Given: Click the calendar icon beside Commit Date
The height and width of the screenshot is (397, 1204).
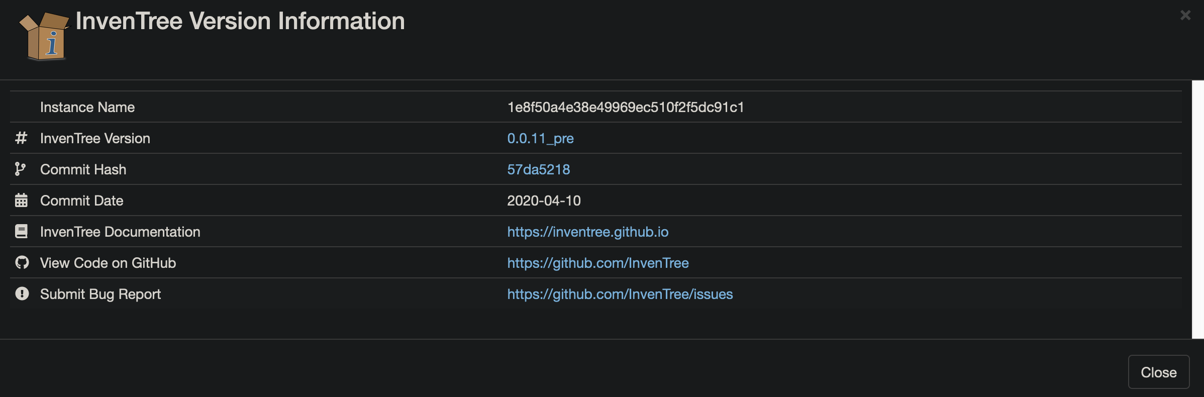Looking at the screenshot, I should click(x=21, y=201).
